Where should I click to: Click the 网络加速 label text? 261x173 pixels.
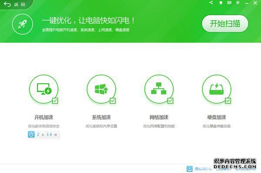(159, 117)
